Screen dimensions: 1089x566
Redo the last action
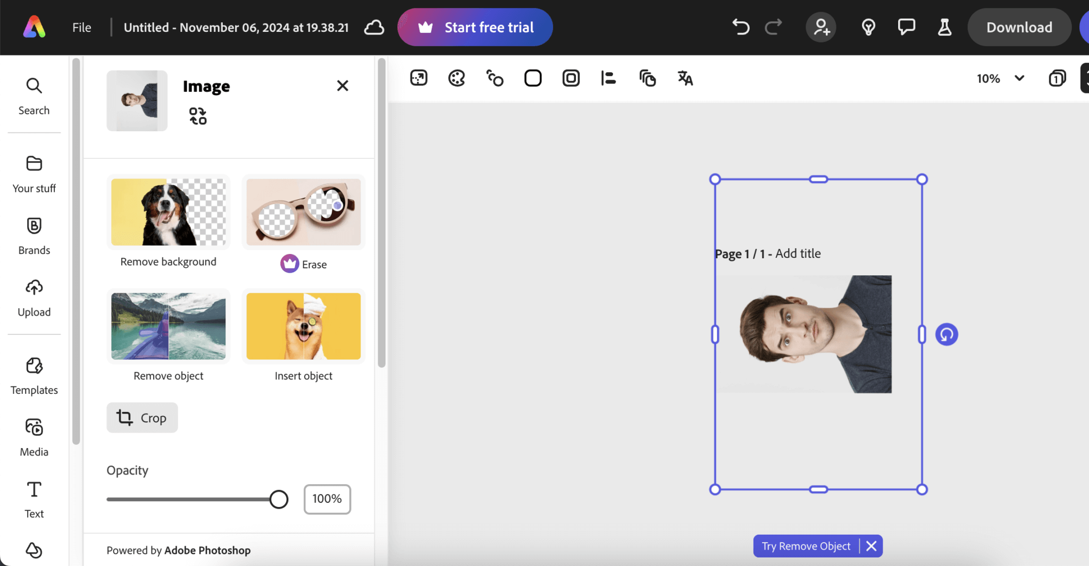[x=773, y=27]
